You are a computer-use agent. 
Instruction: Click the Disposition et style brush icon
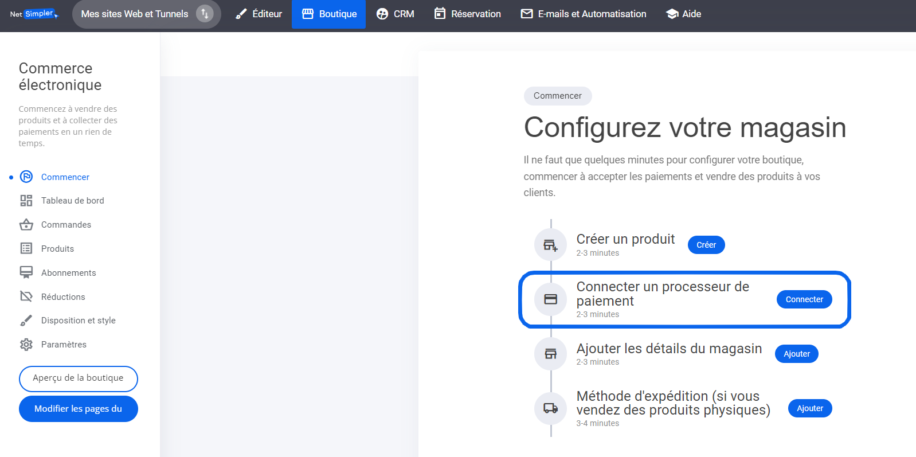(x=26, y=321)
